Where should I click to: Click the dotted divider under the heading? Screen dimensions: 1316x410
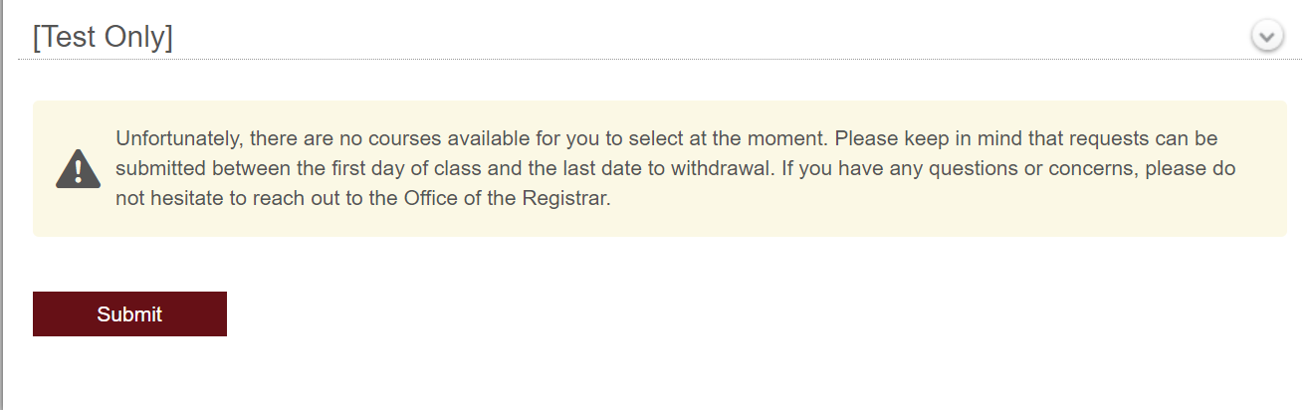[x=660, y=59]
